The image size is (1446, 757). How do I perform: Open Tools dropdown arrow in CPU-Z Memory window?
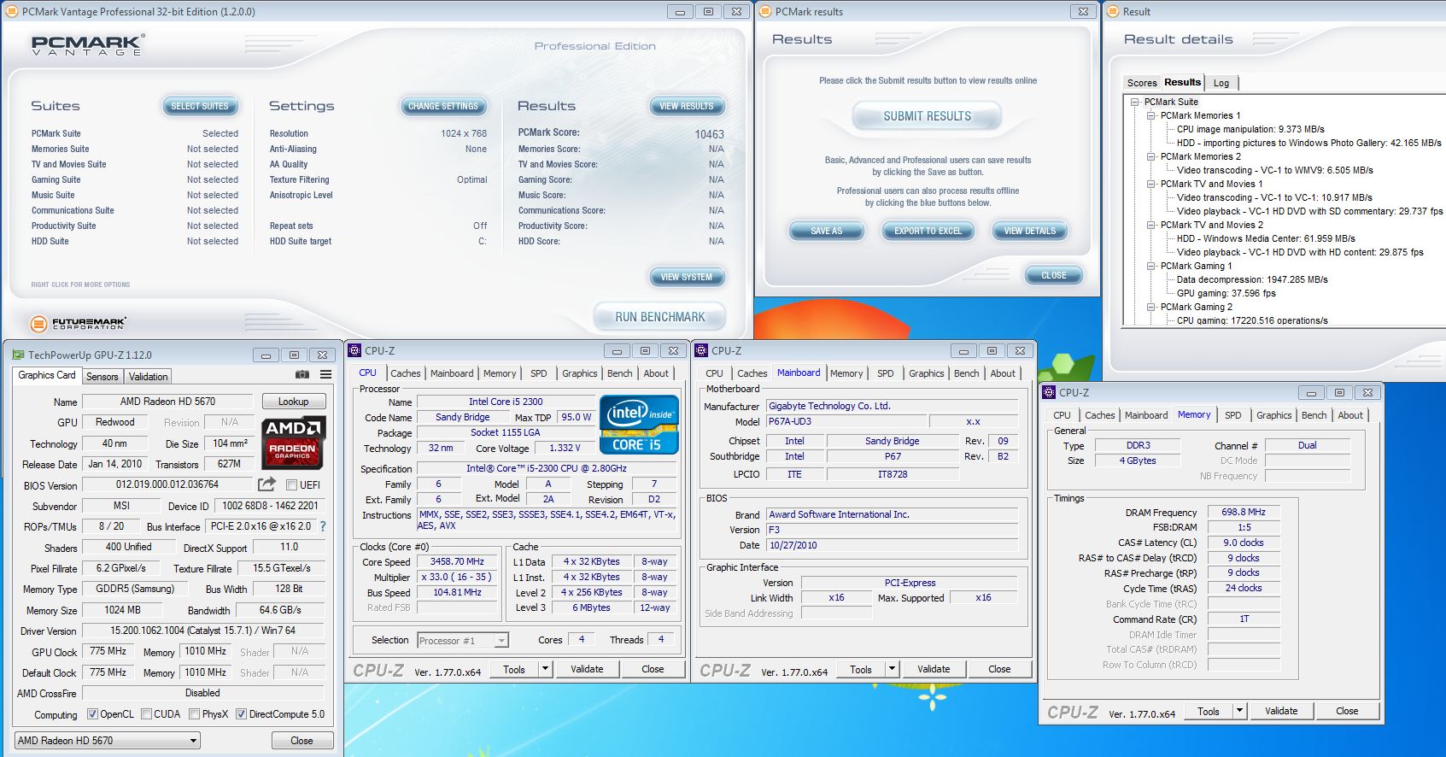click(1239, 711)
